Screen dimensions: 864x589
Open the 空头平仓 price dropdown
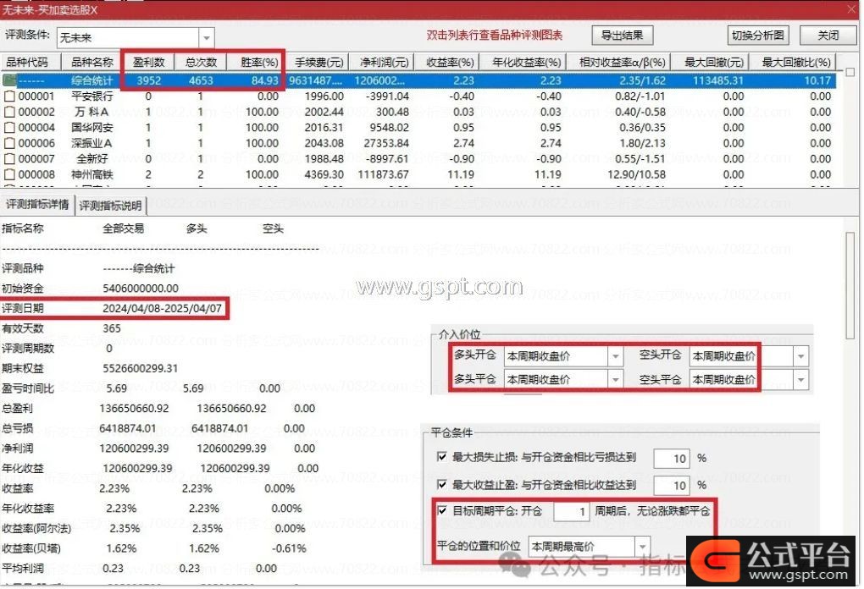[800, 380]
